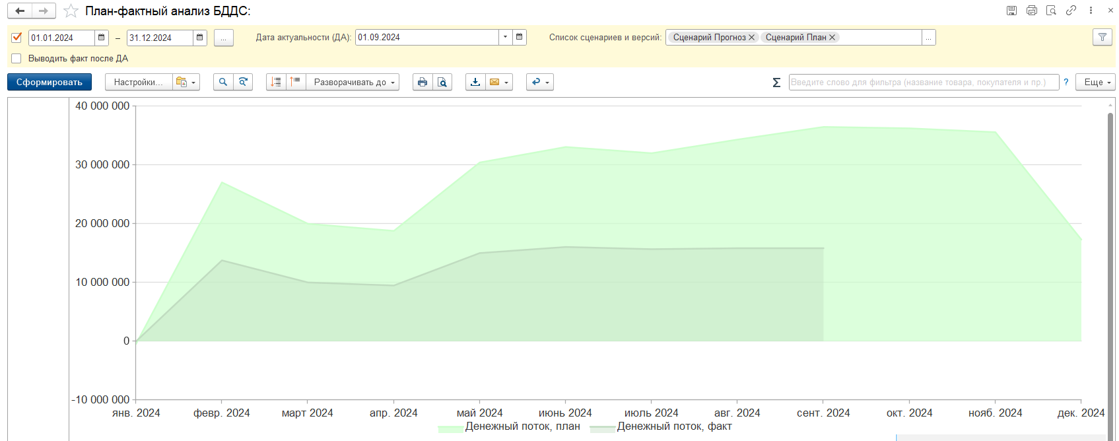Click the get link icon in title bar

click(x=1071, y=11)
